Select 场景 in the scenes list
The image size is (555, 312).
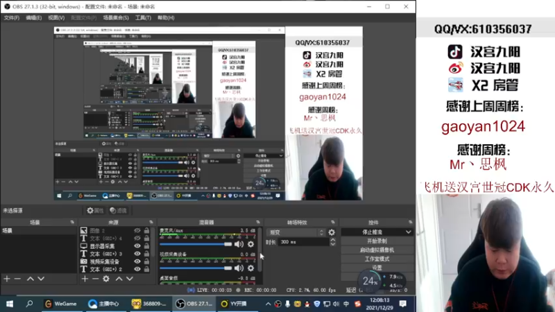click(38, 230)
